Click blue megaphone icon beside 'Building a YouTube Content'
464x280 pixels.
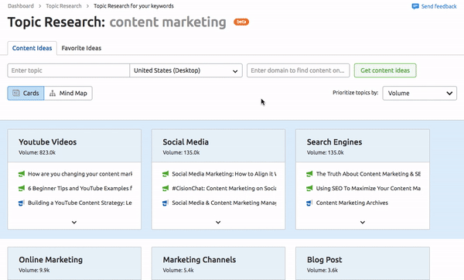pos(22,203)
